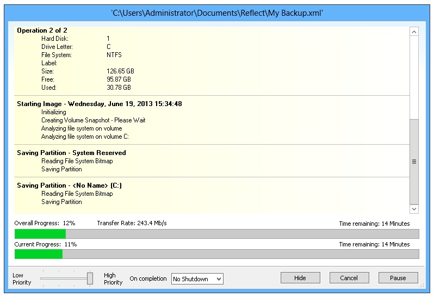
Task: Click the Current Progress bar
Action: pyautogui.click(x=216, y=254)
